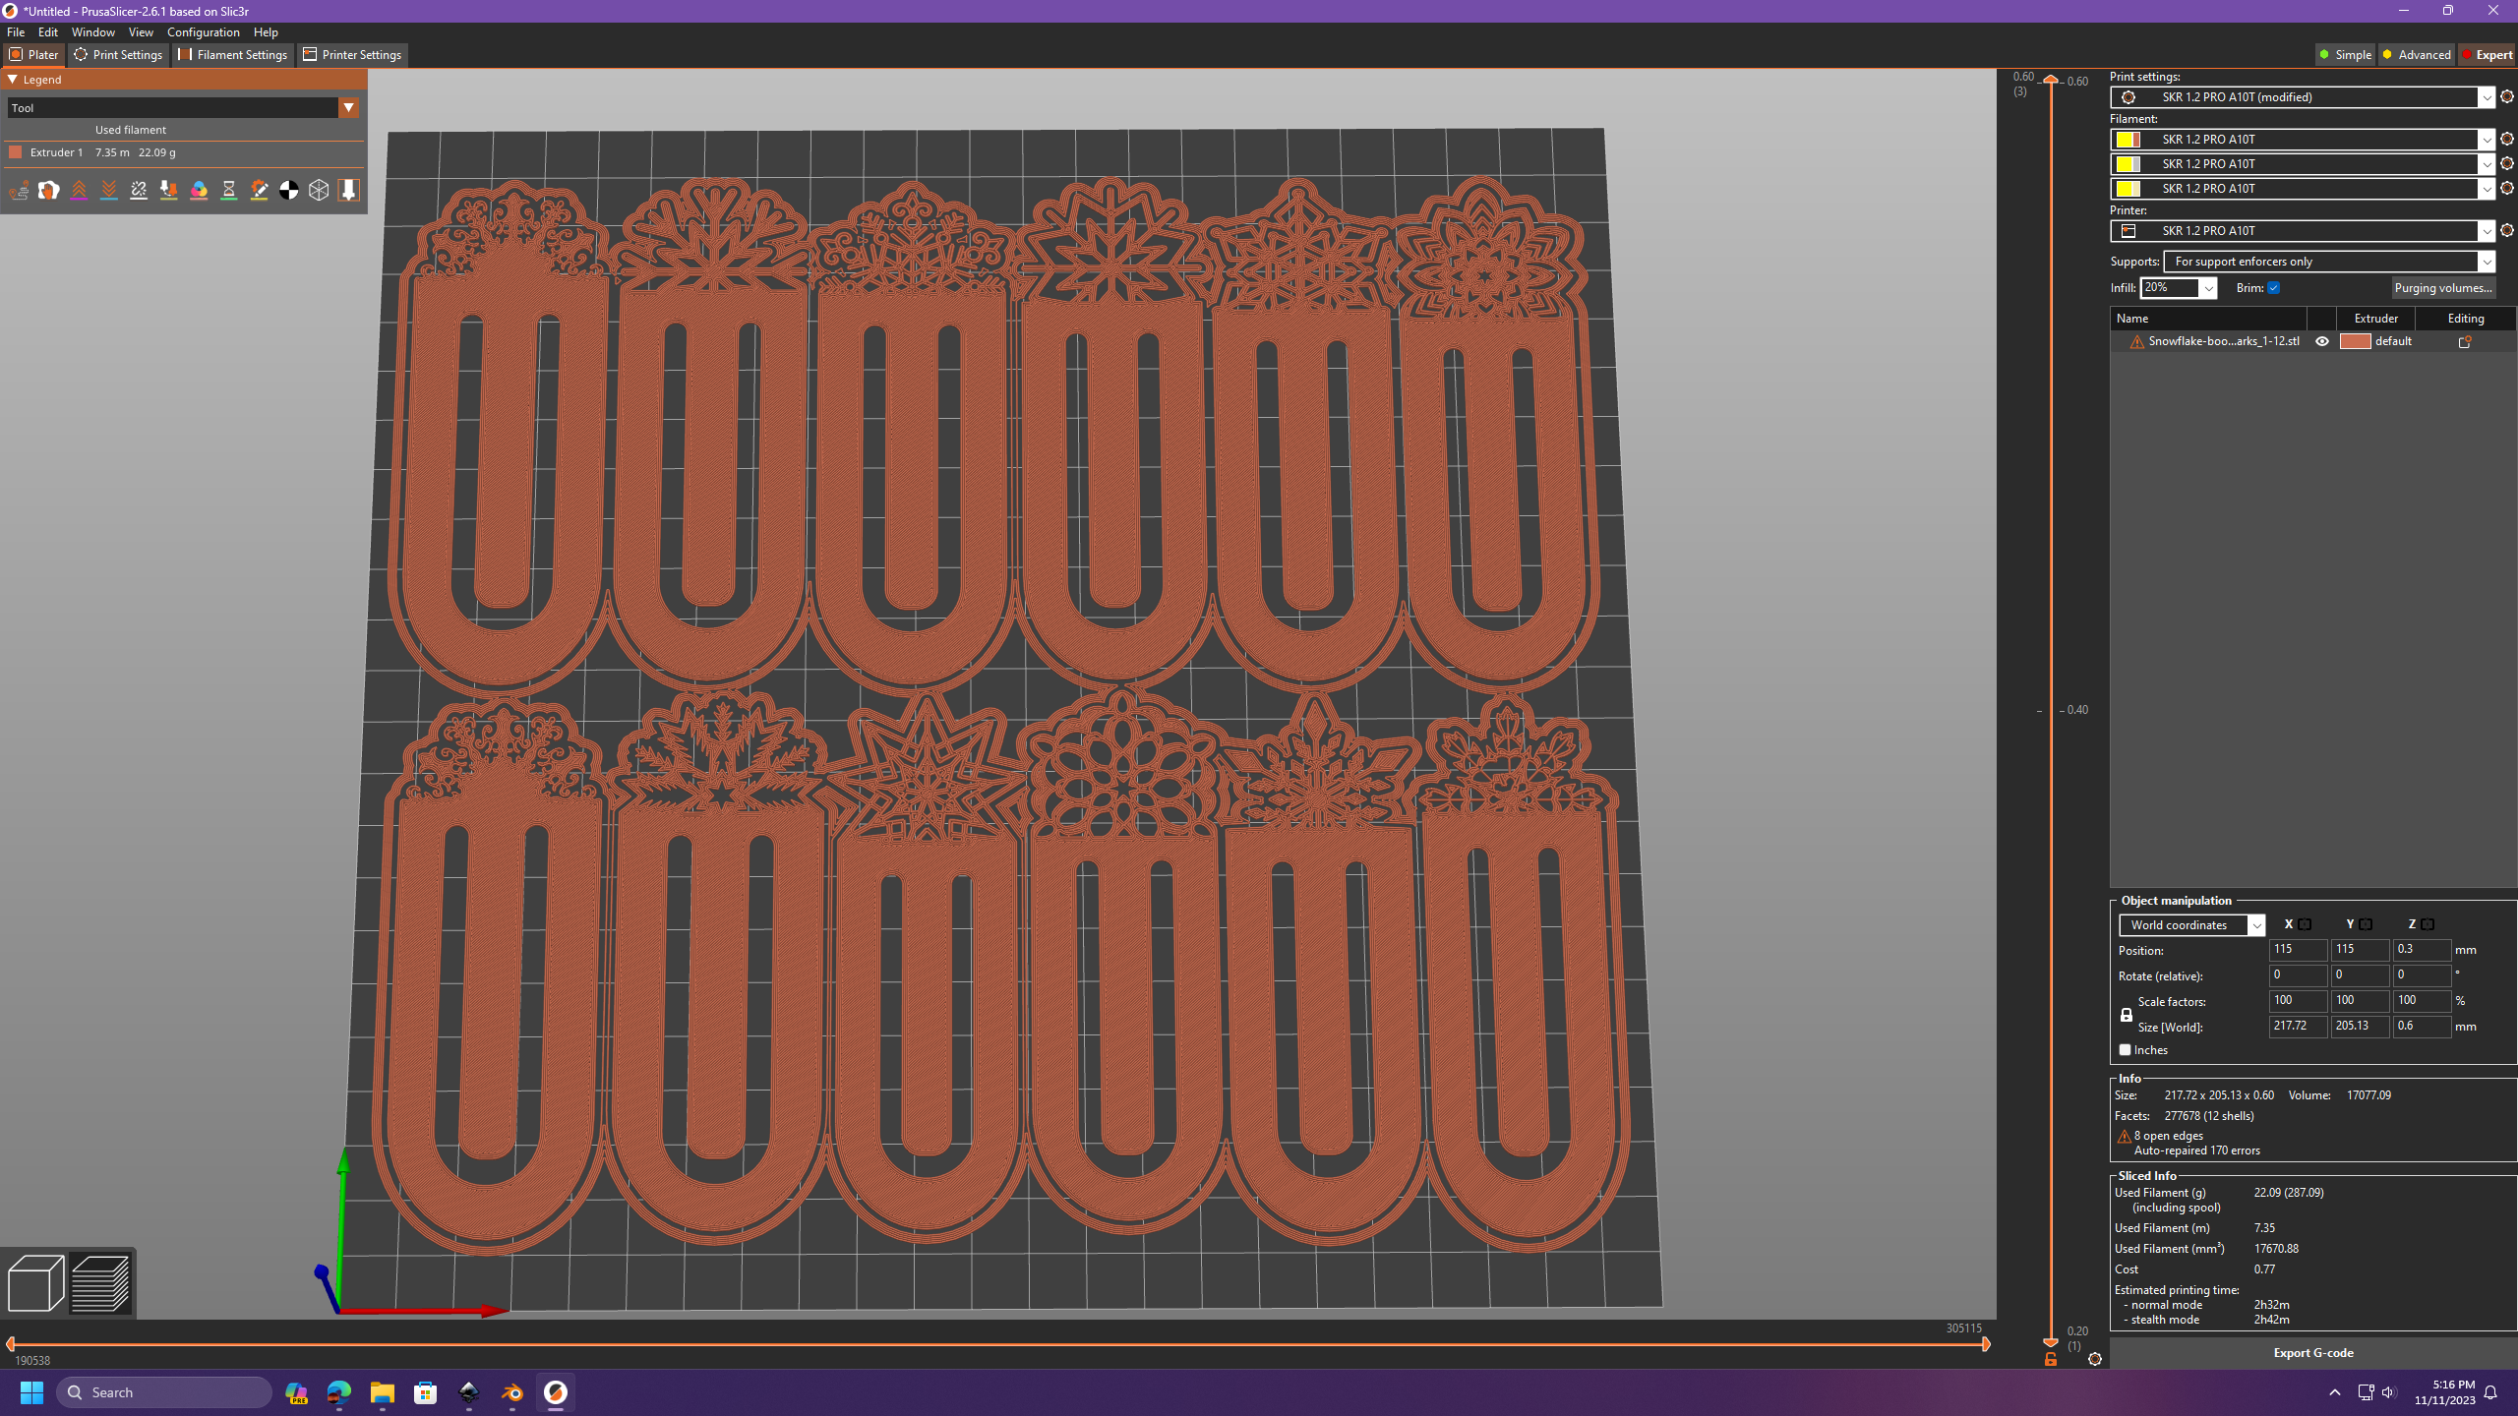Image resolution: width=2518 pixels, height=1416 pixels.
Task: Expand the legend Tool view dropdown
Action: pos(348,108)
